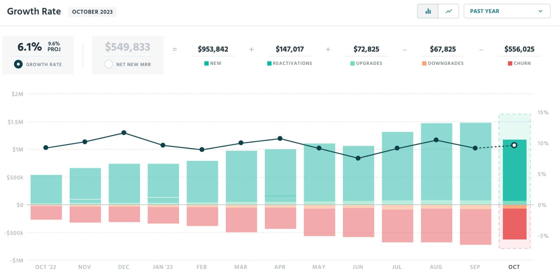Expand the date range options

507,11
